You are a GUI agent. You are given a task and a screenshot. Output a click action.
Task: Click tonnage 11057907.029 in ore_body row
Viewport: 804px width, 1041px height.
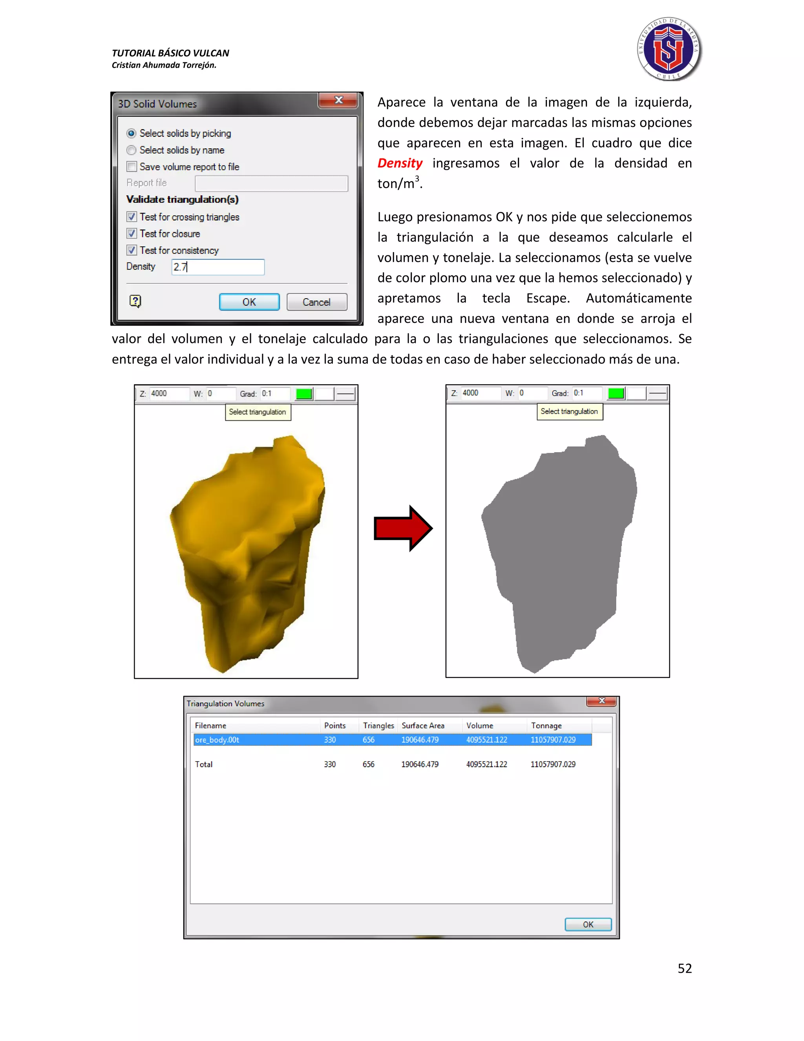[x=553, y=740]
